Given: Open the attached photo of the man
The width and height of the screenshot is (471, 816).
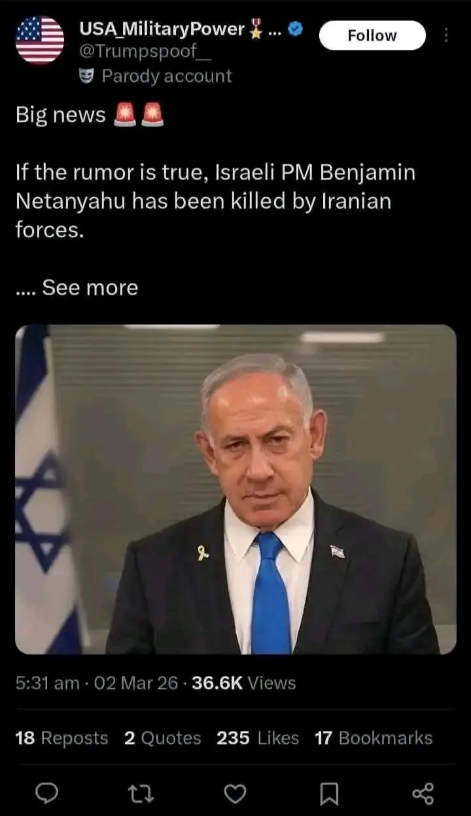Looking at the screenshot, I should 235,489.
